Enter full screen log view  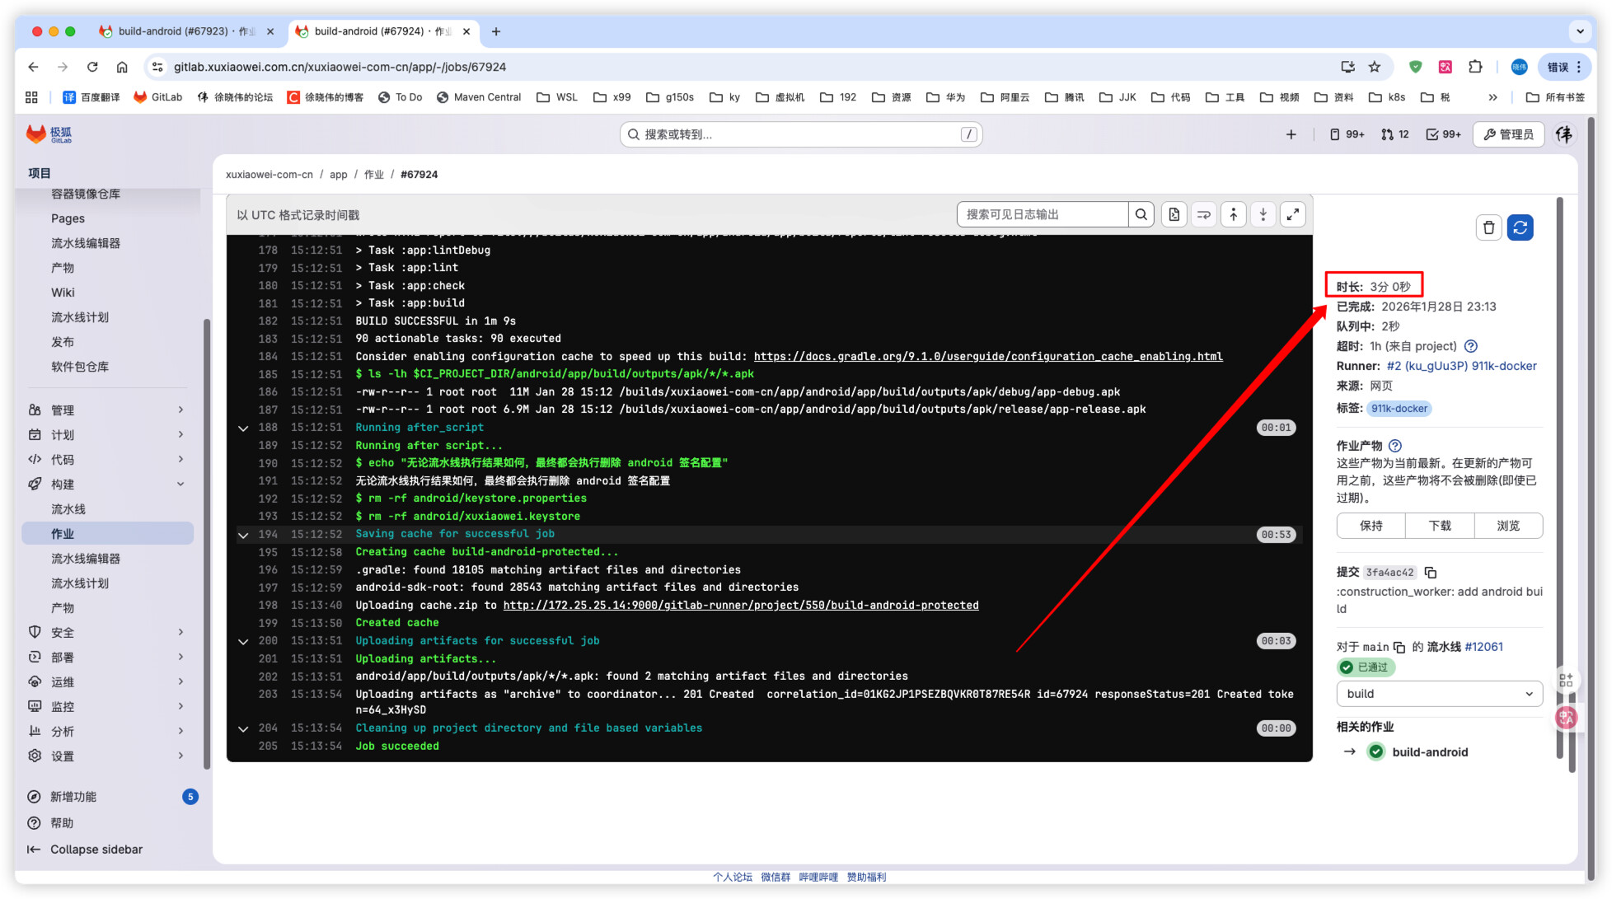1293,215
